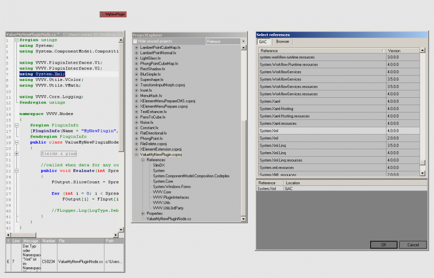Click the Message column header in errors
Viewport: 434px width, 278px height.
pos(31,241)
